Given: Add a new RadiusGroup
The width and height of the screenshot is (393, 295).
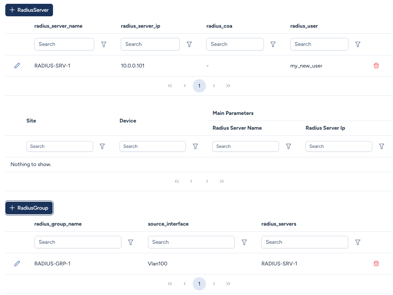Looking at the screenshot, I should (29, 208).
